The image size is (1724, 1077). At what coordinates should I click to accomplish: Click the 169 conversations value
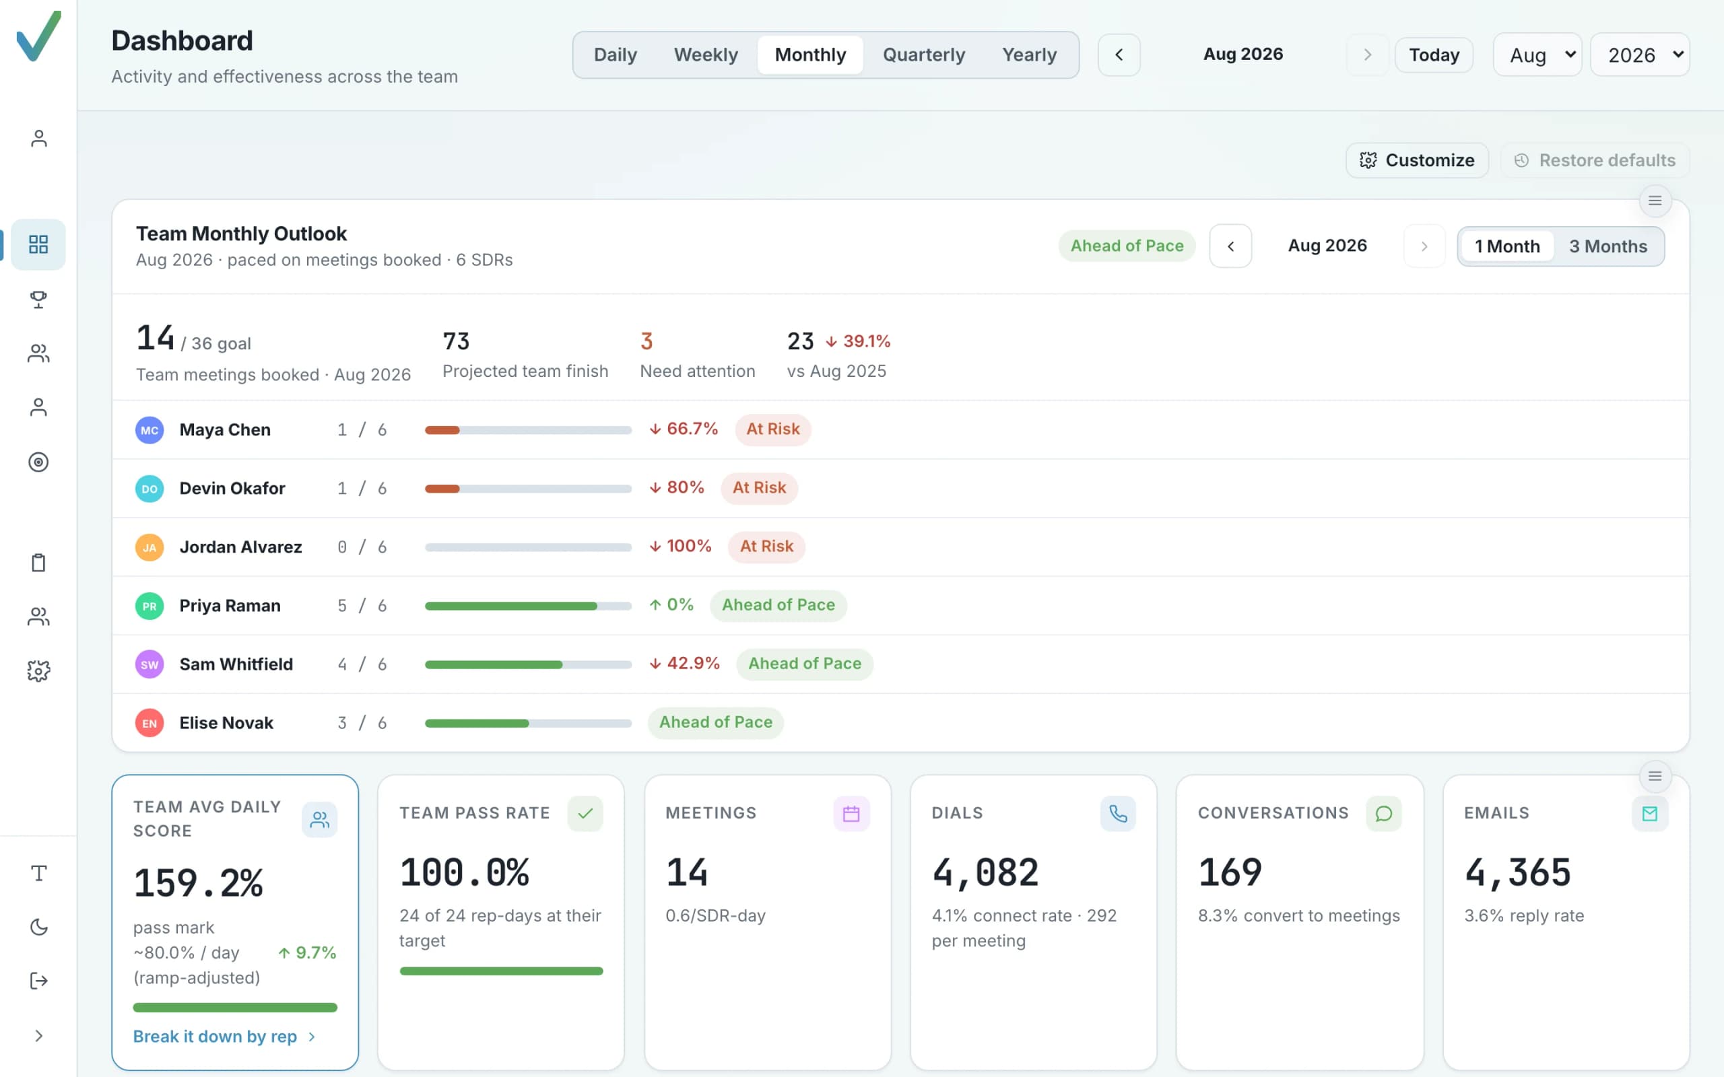coord(1230,872)
